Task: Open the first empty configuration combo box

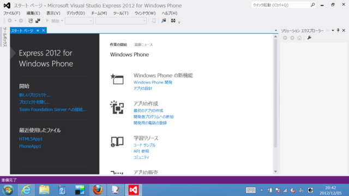Action: [79, 21]
